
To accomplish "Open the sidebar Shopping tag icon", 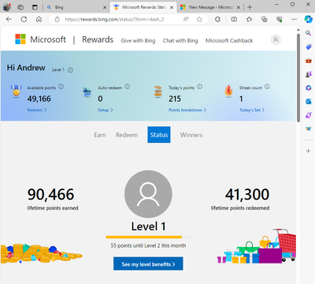I will point(308,47).
